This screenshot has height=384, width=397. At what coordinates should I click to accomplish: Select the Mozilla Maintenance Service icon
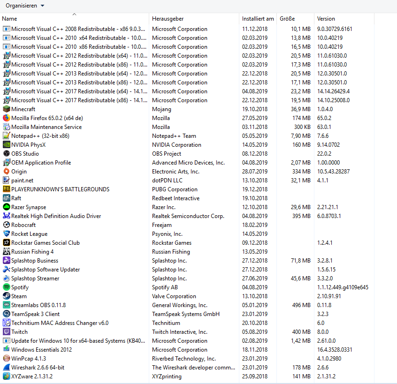[6, 127]
